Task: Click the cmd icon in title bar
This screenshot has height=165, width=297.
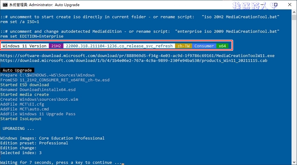Action: (5, 5)
